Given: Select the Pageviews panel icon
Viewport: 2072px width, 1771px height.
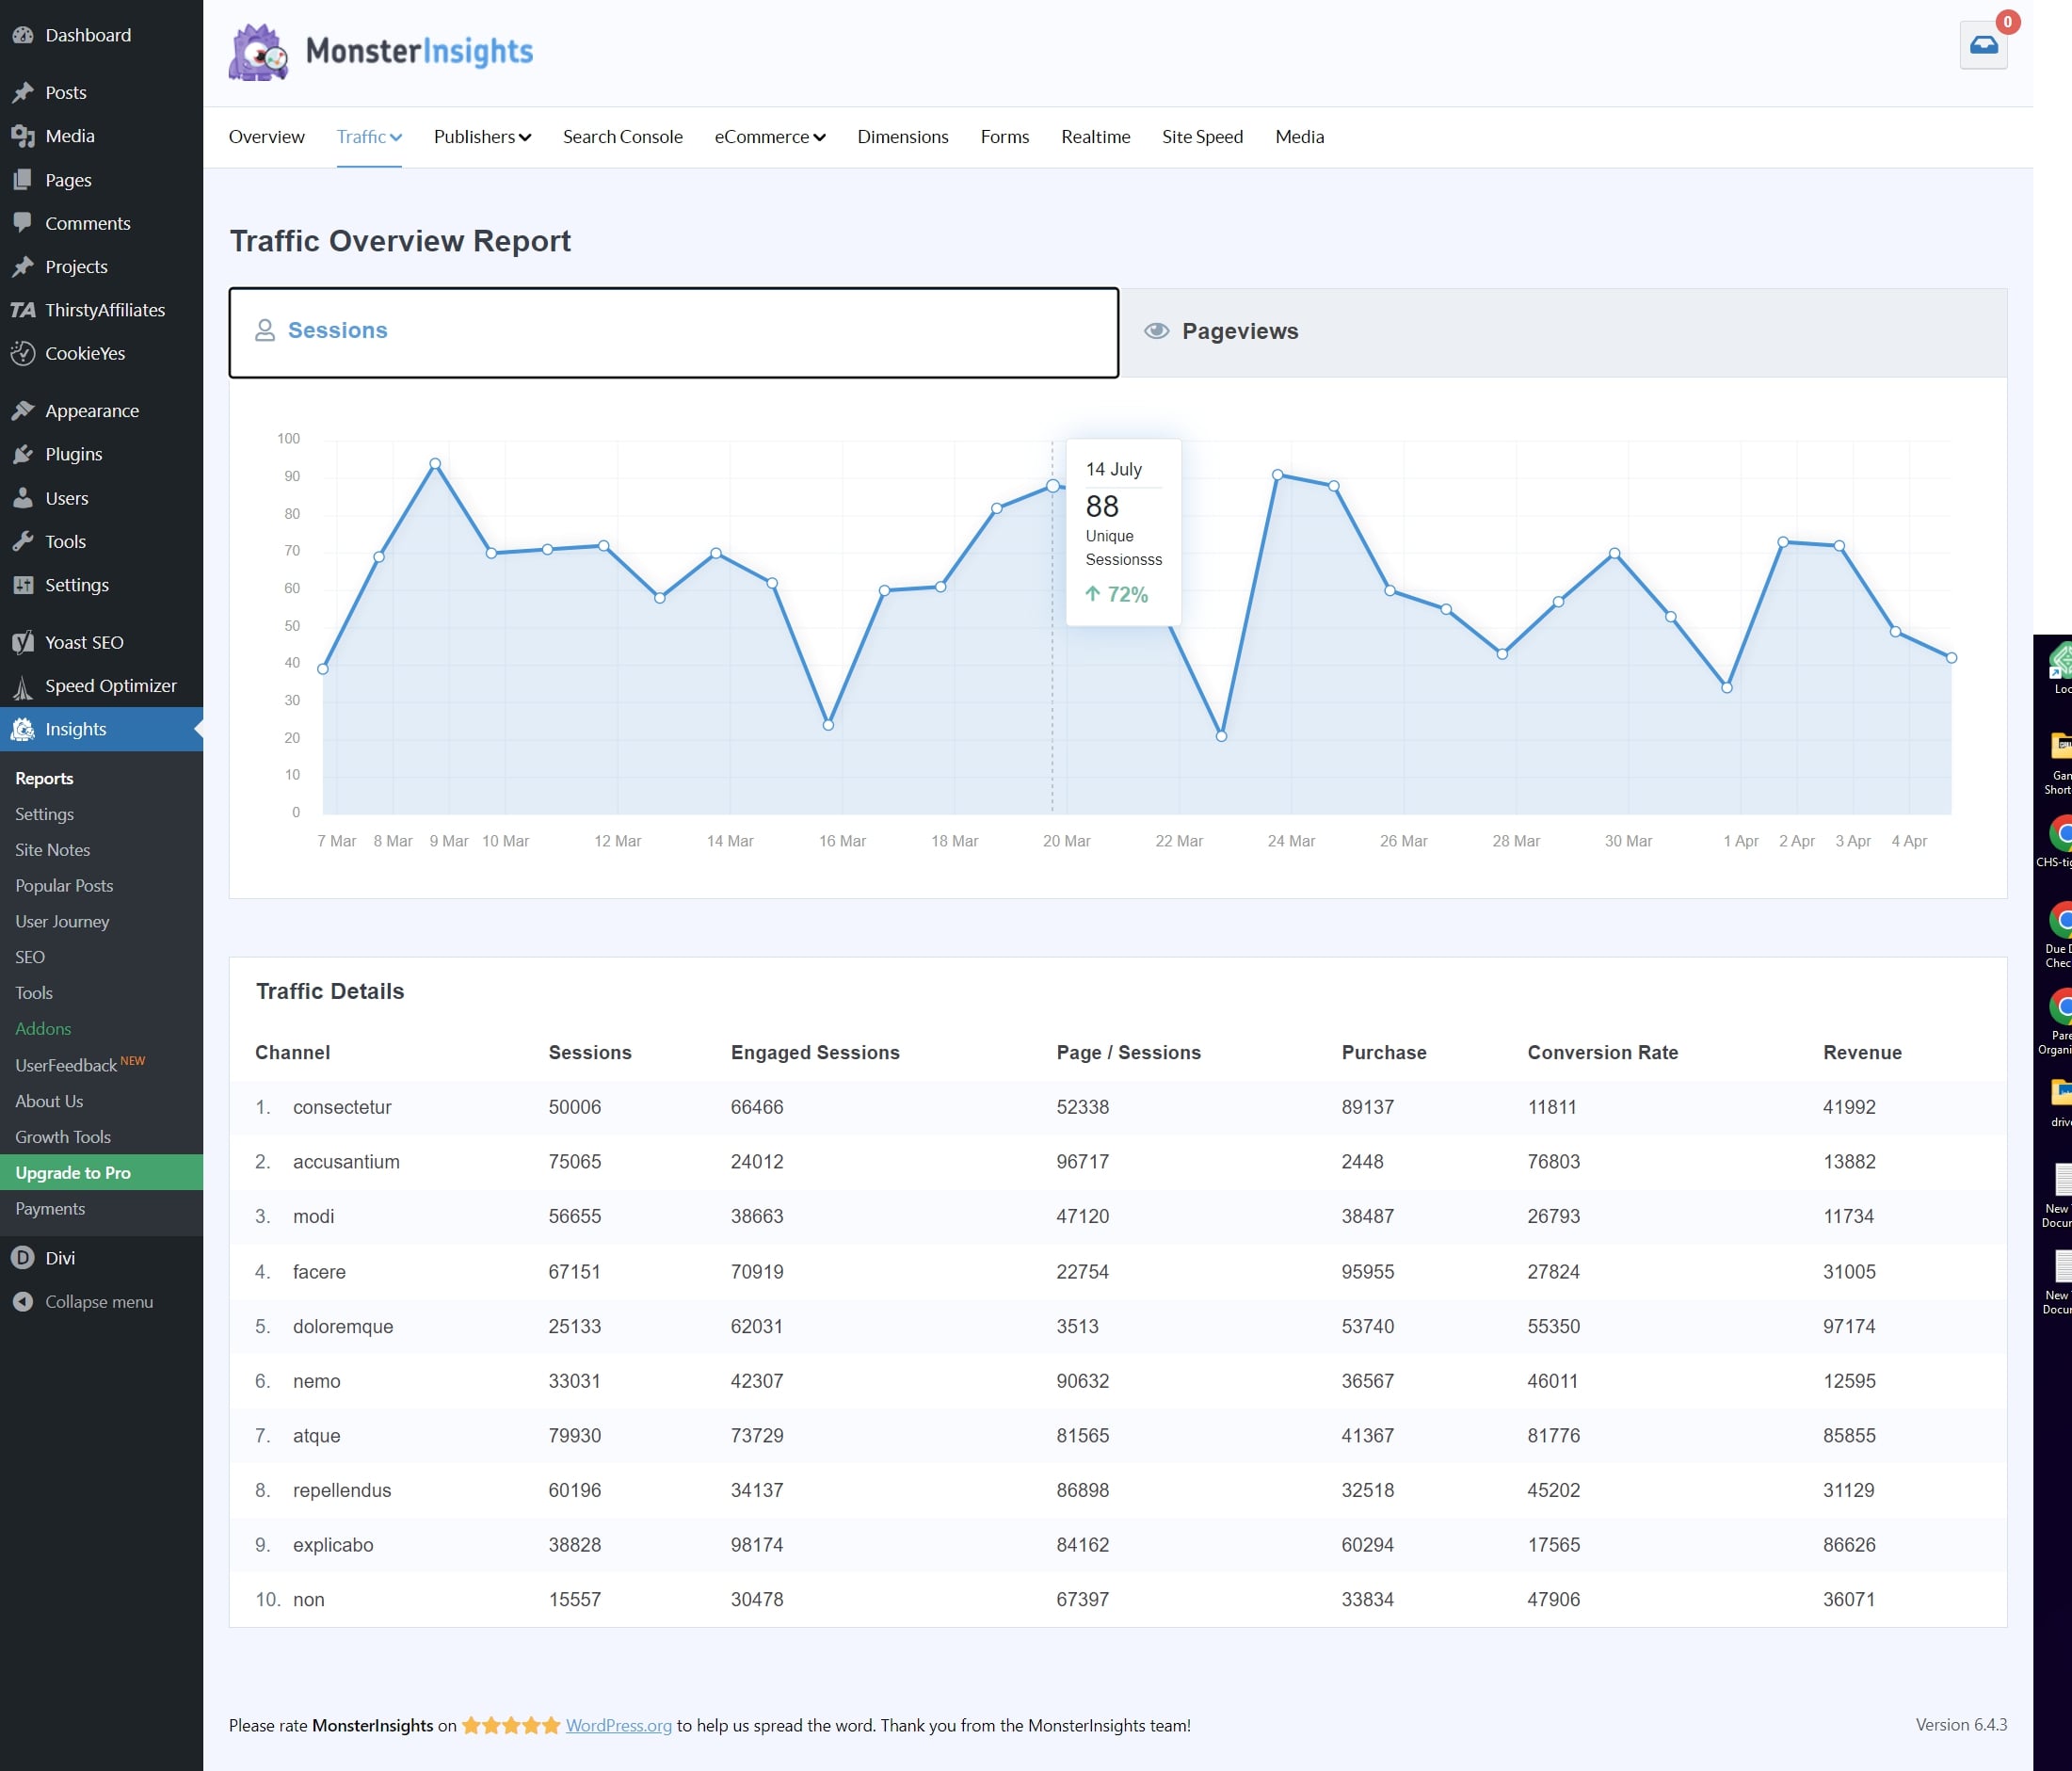Looking at the screenshot, I should pyautogui.click(x=1157, y=330).
